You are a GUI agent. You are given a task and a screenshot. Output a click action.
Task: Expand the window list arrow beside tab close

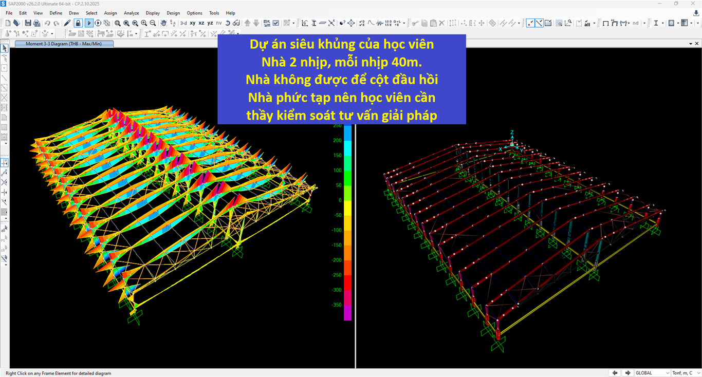[690, 44]
